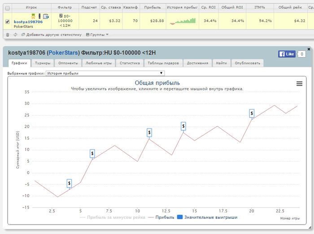This screenshot has height=234, width=314.
Task: Click the PokerStars link in panel title
Action: (63, 53)
